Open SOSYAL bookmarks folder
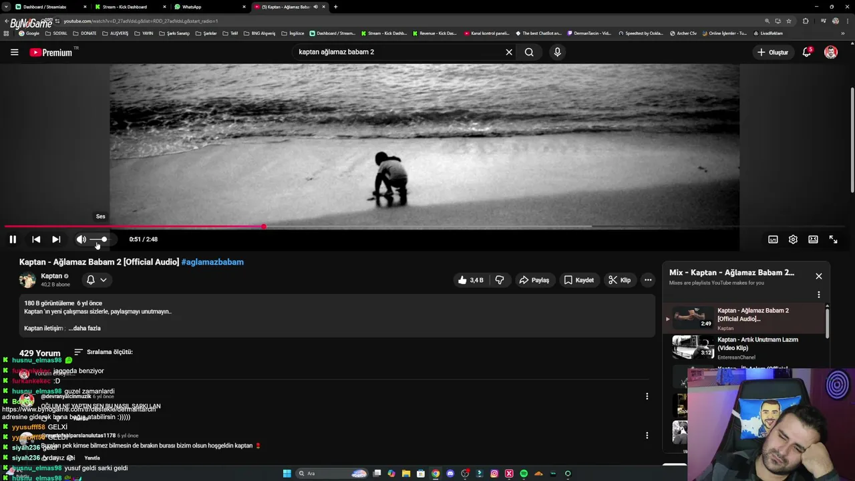 [56, 33]
